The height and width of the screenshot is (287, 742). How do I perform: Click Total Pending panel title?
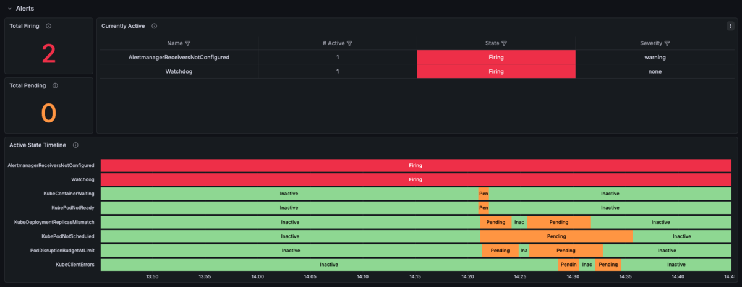point(28,85)
